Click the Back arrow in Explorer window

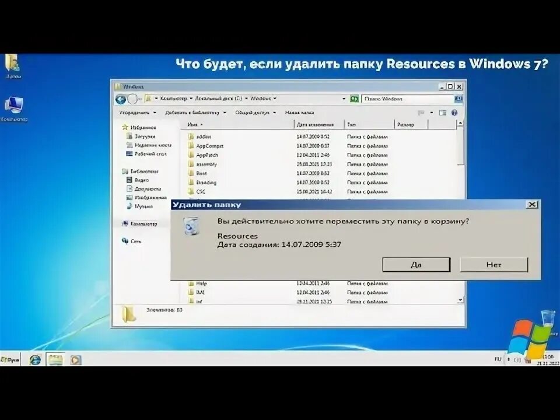121,99
